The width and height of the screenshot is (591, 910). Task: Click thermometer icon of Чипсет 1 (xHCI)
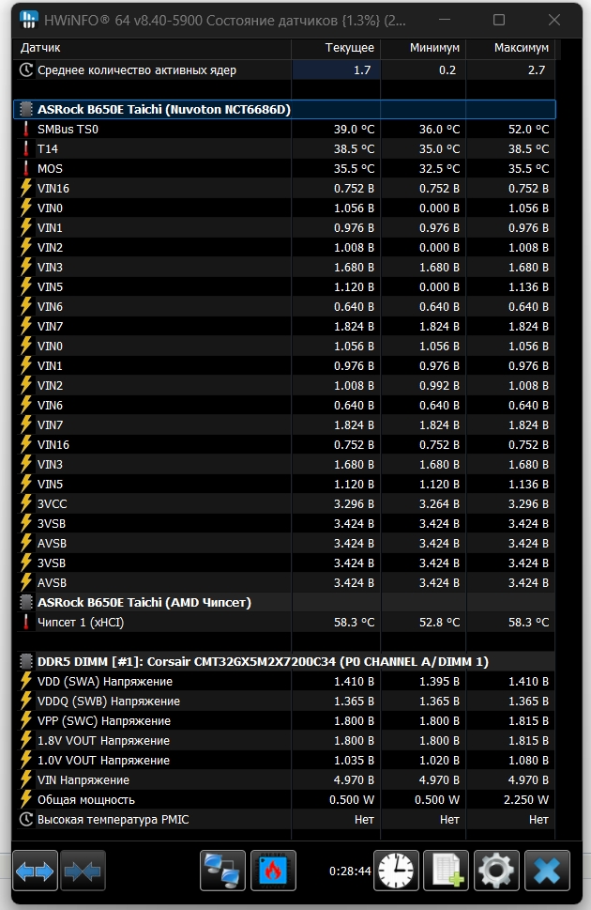(x=26, y=622)
